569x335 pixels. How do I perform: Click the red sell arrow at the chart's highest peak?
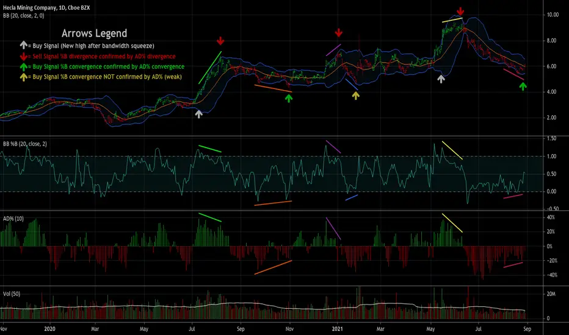click(x=460, y=12)
